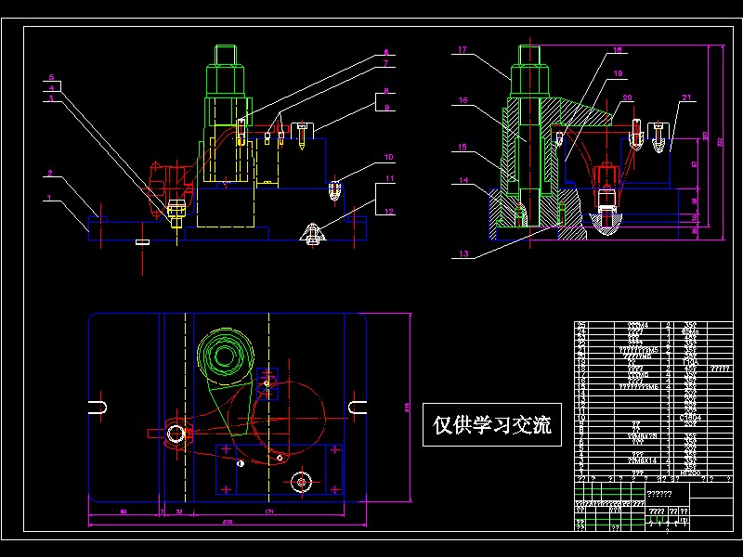Screen dimensions: 743x557
Task: Select callout number 21 in section view
Action: click(x=686, y=97)
